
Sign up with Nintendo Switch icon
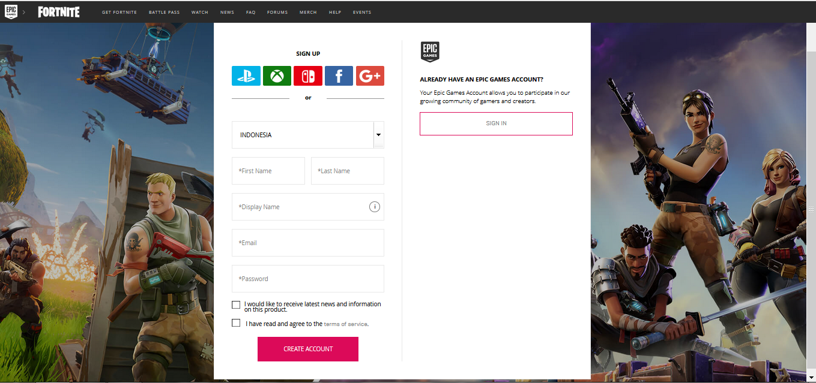tap(308, 76)
